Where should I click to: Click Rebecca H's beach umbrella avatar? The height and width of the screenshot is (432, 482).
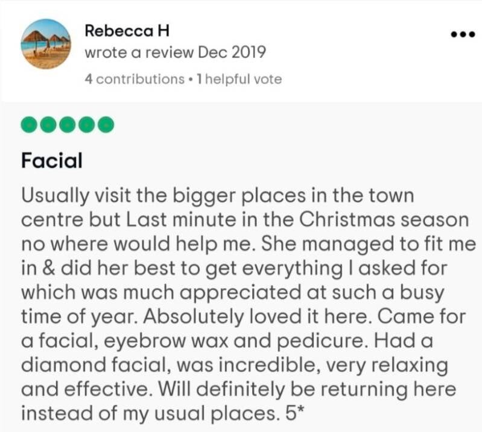coord(46,44)
